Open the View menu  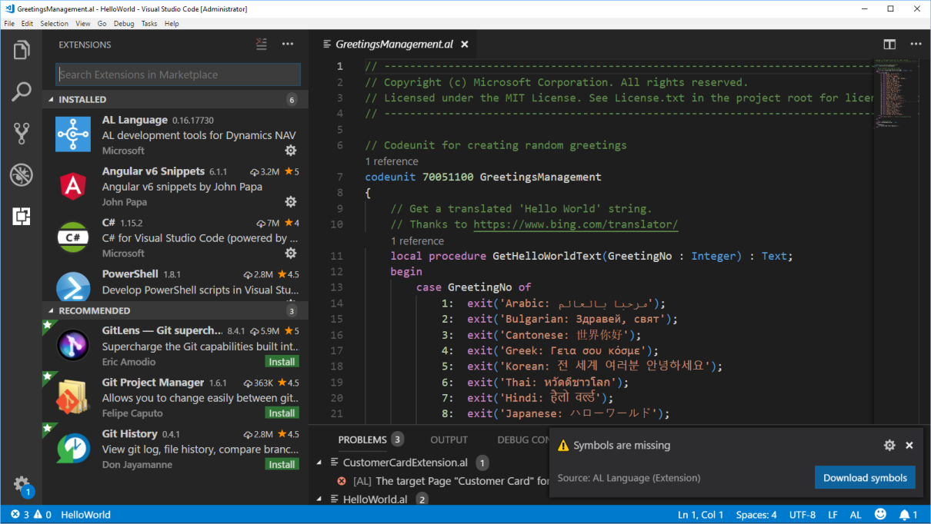pos(83,24)
